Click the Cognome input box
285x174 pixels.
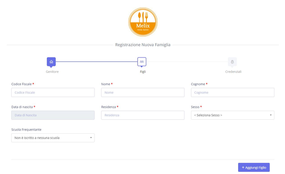(232, 93)
